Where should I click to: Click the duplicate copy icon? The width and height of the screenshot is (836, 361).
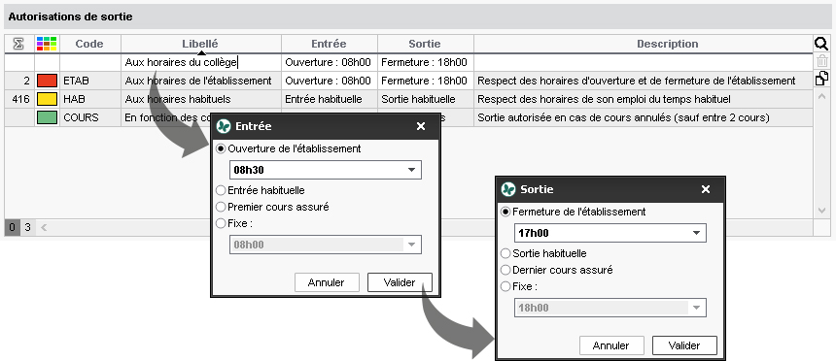pos(821,79)
